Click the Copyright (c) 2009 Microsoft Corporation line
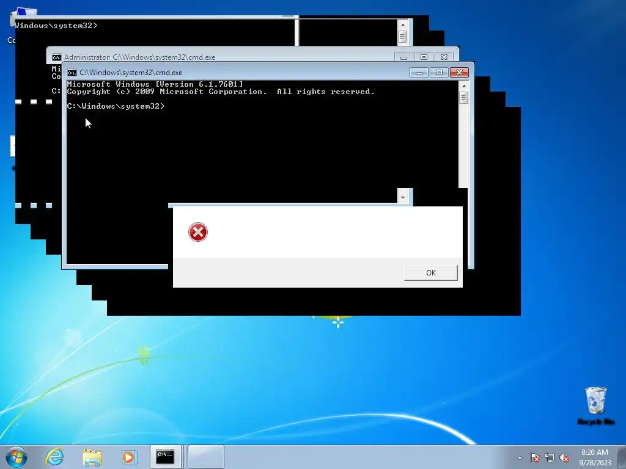The image size is (626, 469). [221, 92]
